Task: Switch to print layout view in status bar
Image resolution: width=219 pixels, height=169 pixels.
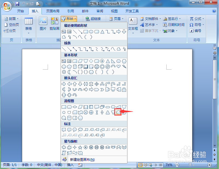Action: 141,165
